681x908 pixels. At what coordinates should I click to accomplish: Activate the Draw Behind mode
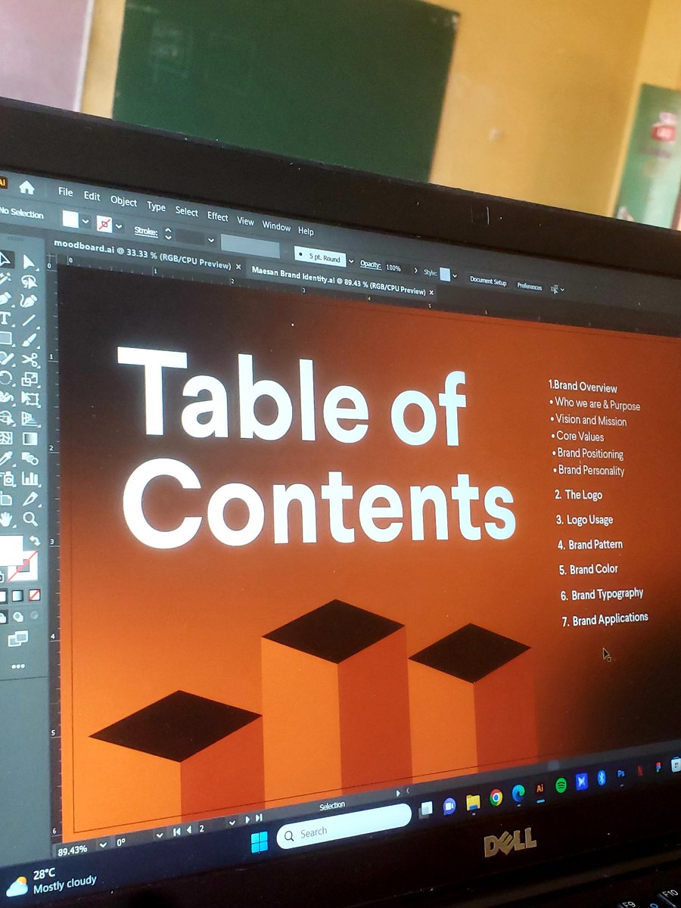pyautogui.click(x=18, y=617)
